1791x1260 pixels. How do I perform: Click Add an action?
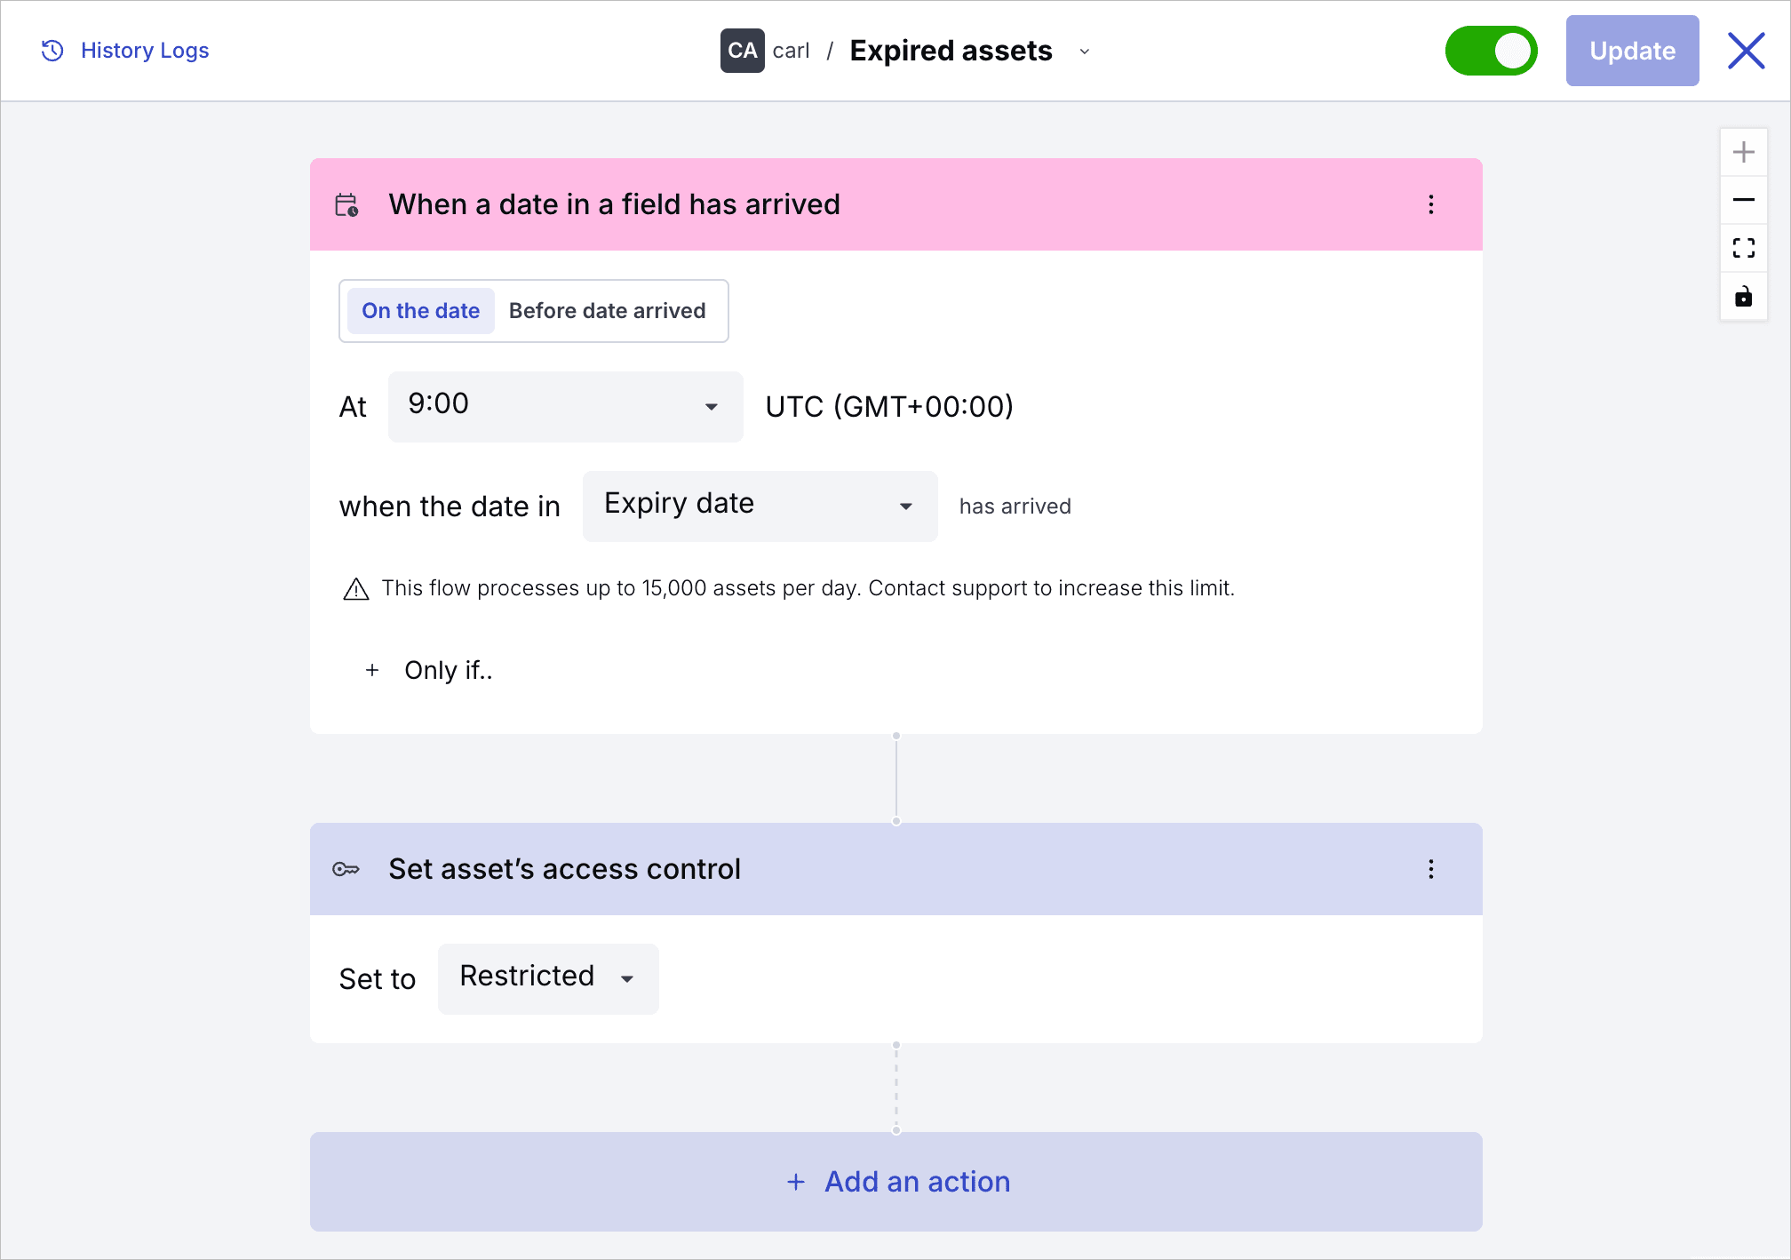[x=895, y=1181]
